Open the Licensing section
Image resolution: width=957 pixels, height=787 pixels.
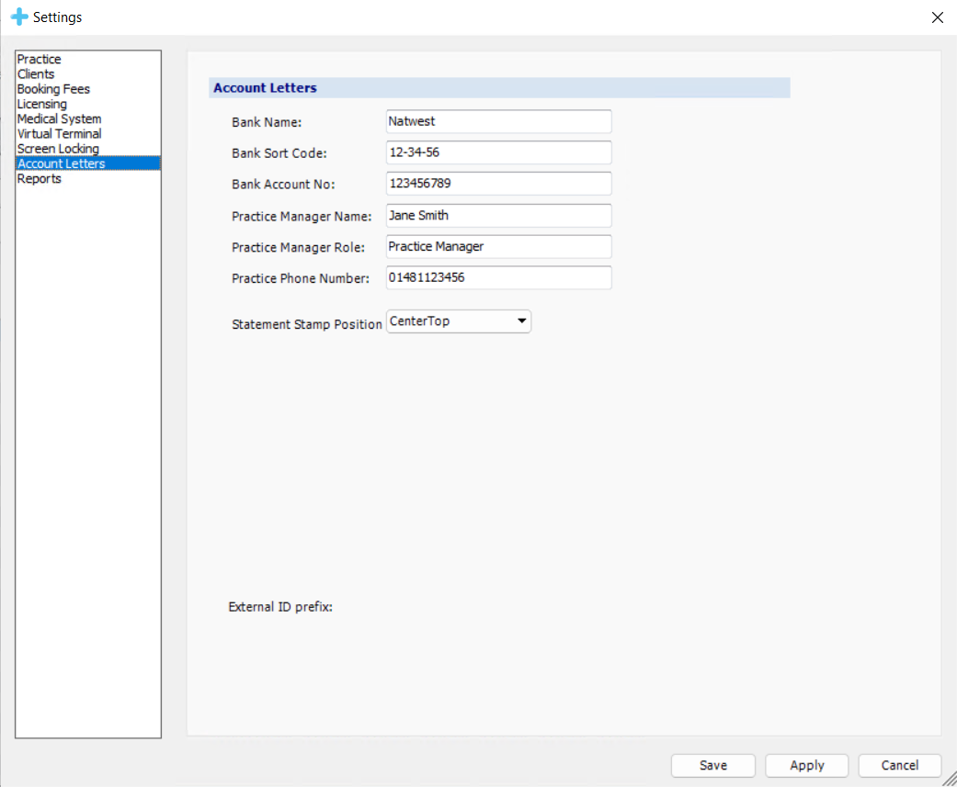click(42, 104)
